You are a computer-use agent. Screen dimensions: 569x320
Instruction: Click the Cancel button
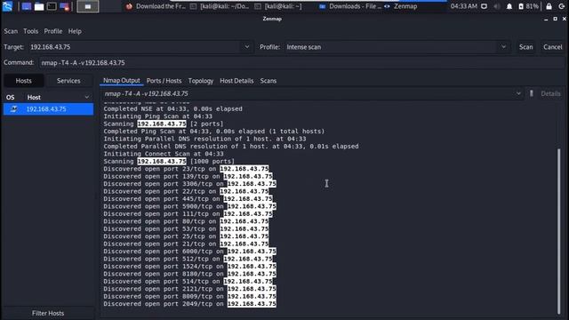(x=552, y=47)
